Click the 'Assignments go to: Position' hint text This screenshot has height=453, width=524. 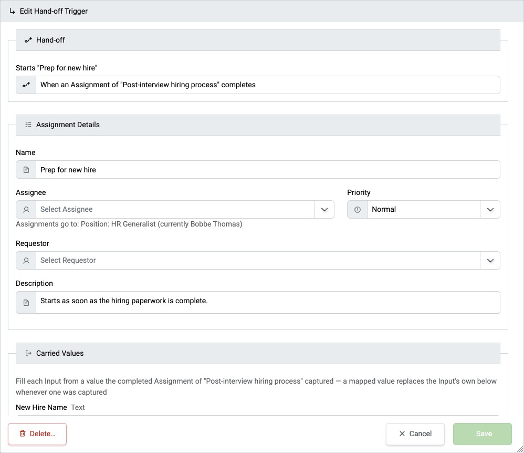(129, 224)
